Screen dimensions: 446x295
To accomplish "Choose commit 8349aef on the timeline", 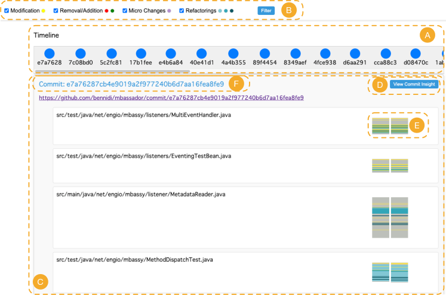I will (x=294, y=54).
